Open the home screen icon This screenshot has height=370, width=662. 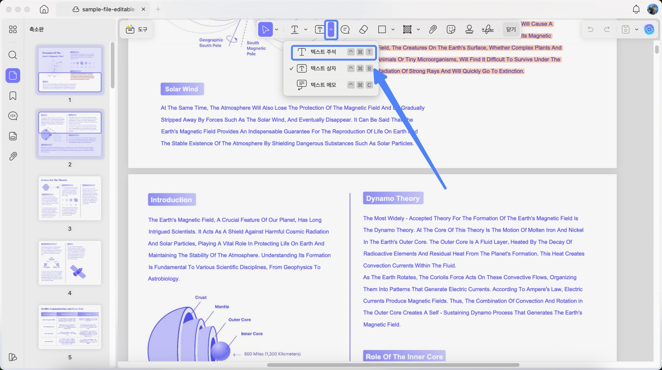click(44, 9)
